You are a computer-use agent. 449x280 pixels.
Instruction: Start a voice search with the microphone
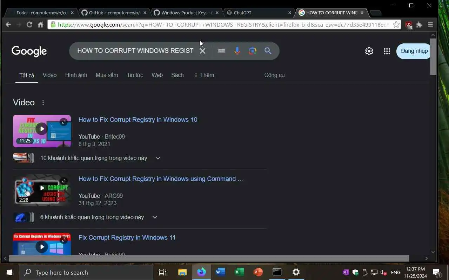237,51
